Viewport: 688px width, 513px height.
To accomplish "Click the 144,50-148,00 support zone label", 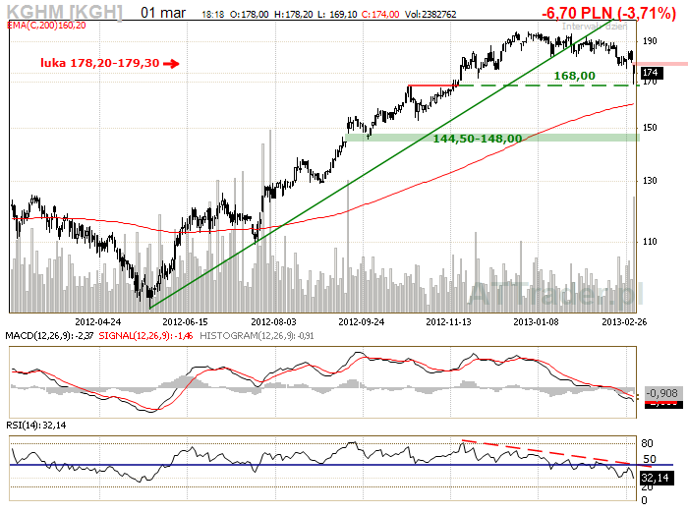I will coord(478,139).
